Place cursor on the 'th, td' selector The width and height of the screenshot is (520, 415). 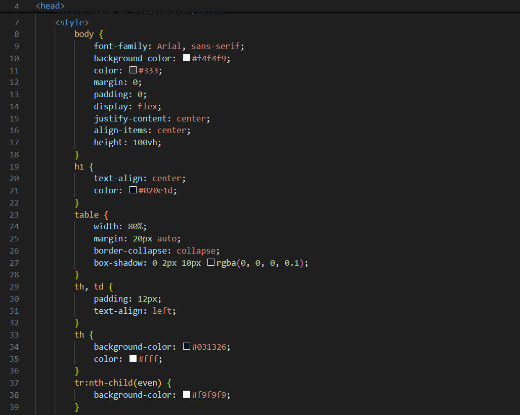click(x=89, y=287)
